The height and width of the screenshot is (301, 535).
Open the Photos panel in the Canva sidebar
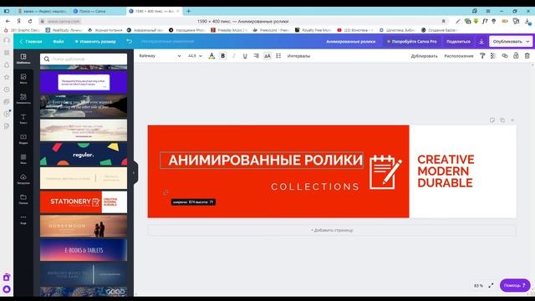23,79
